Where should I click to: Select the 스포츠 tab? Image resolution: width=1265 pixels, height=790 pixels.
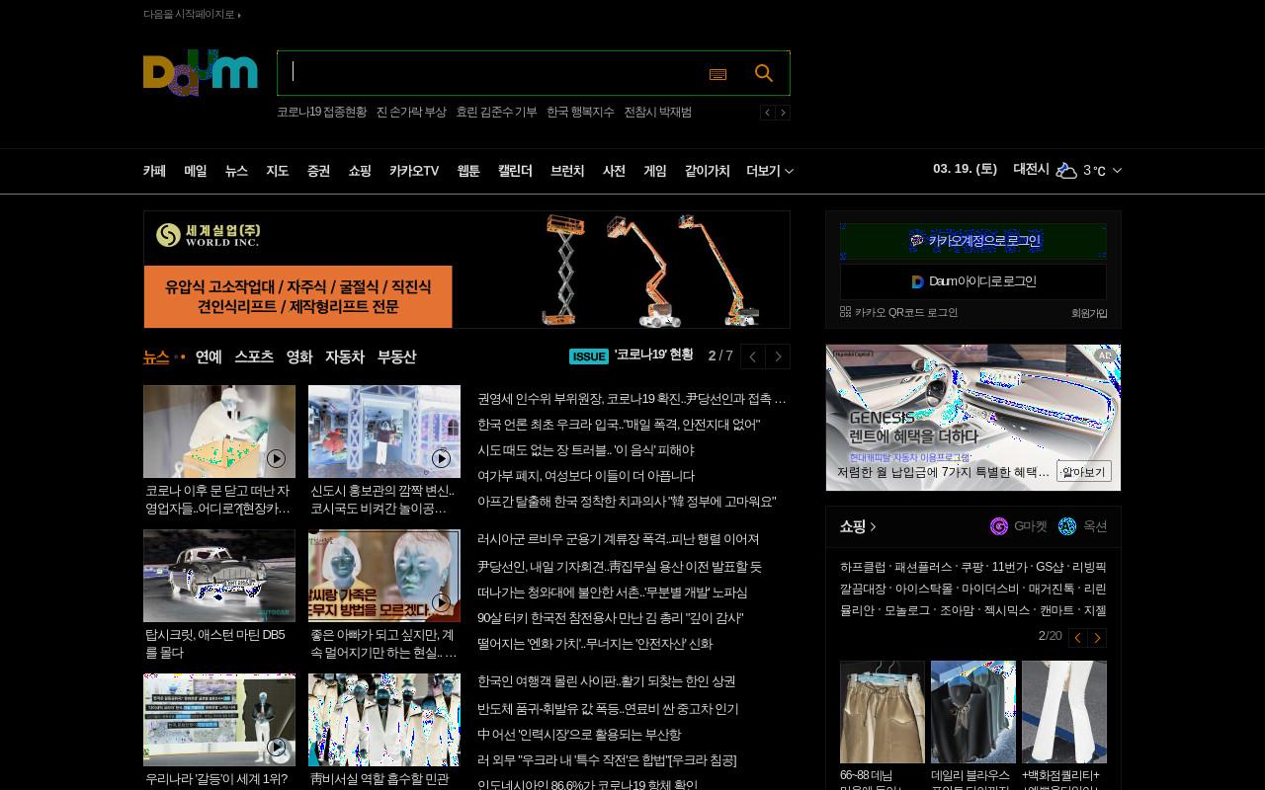254,356
